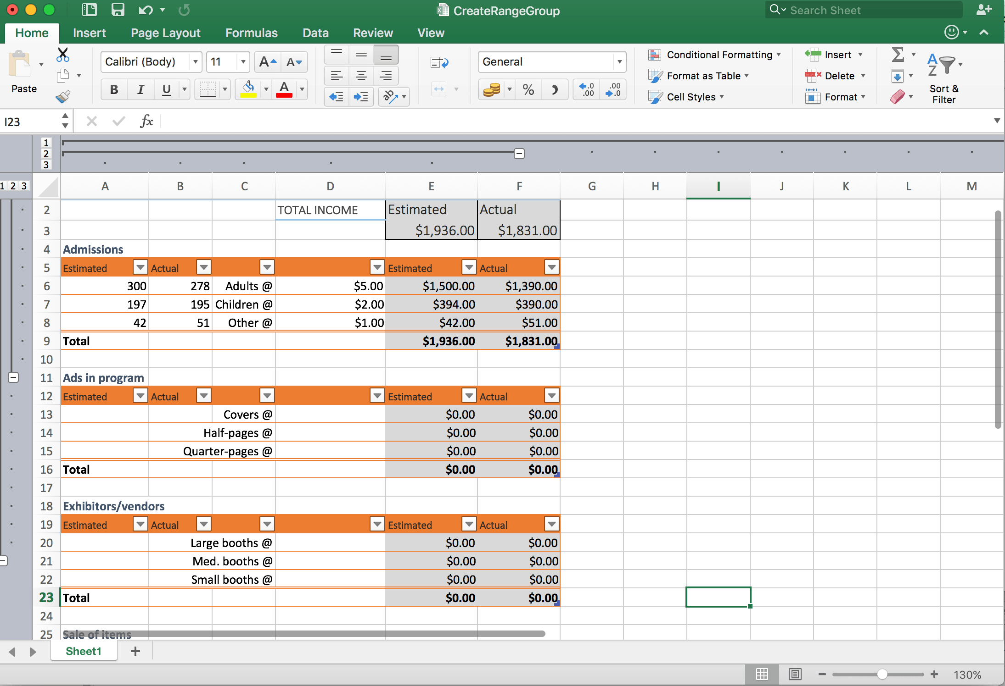Open the Format as Table menu
Image resolution: width=1005 pixels, height=686 pixels.
tap(699, 76)
